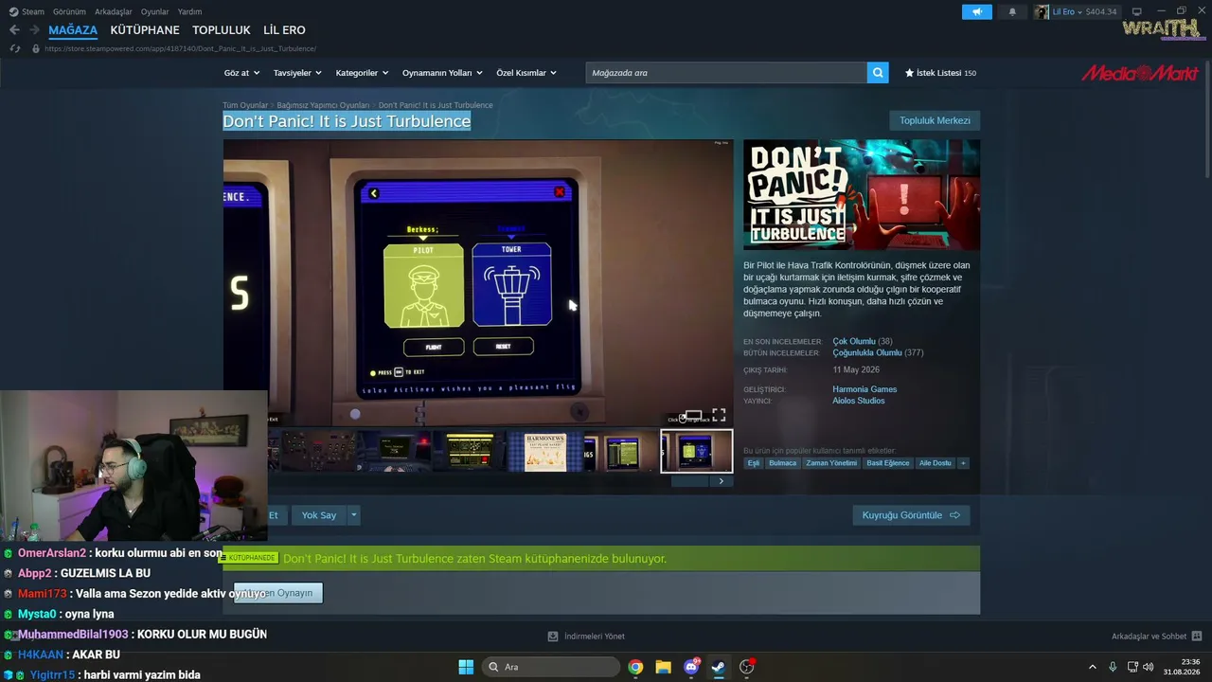The image size is (1212, 682).
Task: Reload the store page
Action: [15, 48]
